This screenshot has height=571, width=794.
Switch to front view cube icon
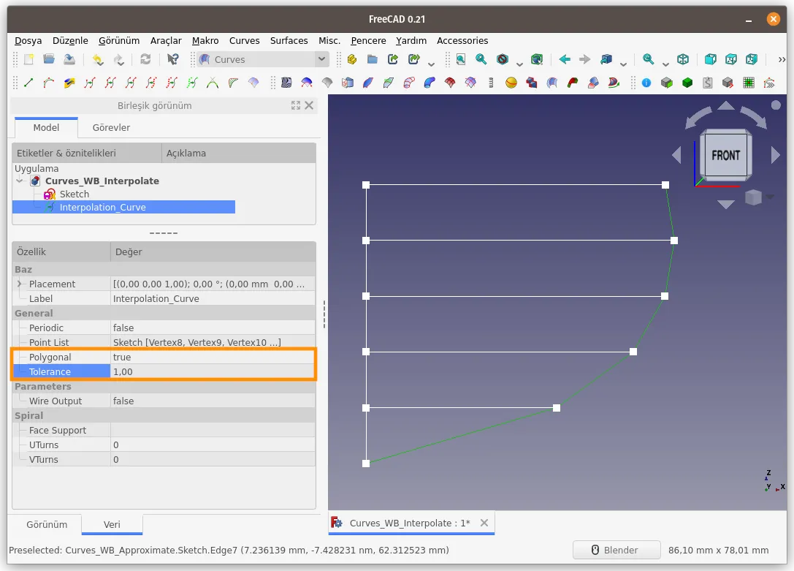[x=711, y=59]
